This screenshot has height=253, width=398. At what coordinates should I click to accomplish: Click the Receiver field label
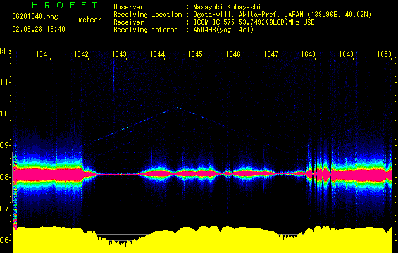pos(128,22)
